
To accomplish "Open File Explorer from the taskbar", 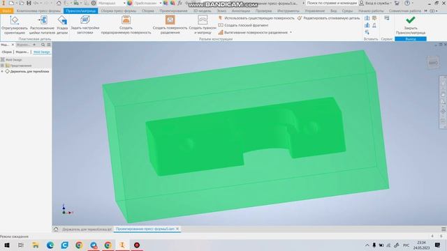I will (36, 245).
